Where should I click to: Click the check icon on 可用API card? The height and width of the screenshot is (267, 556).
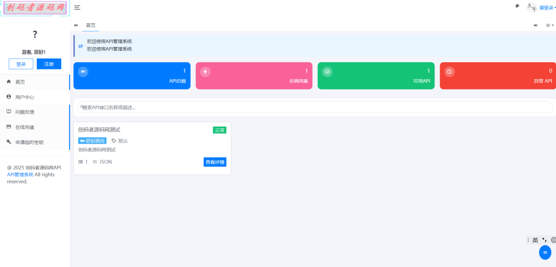(x=327, y=72)
